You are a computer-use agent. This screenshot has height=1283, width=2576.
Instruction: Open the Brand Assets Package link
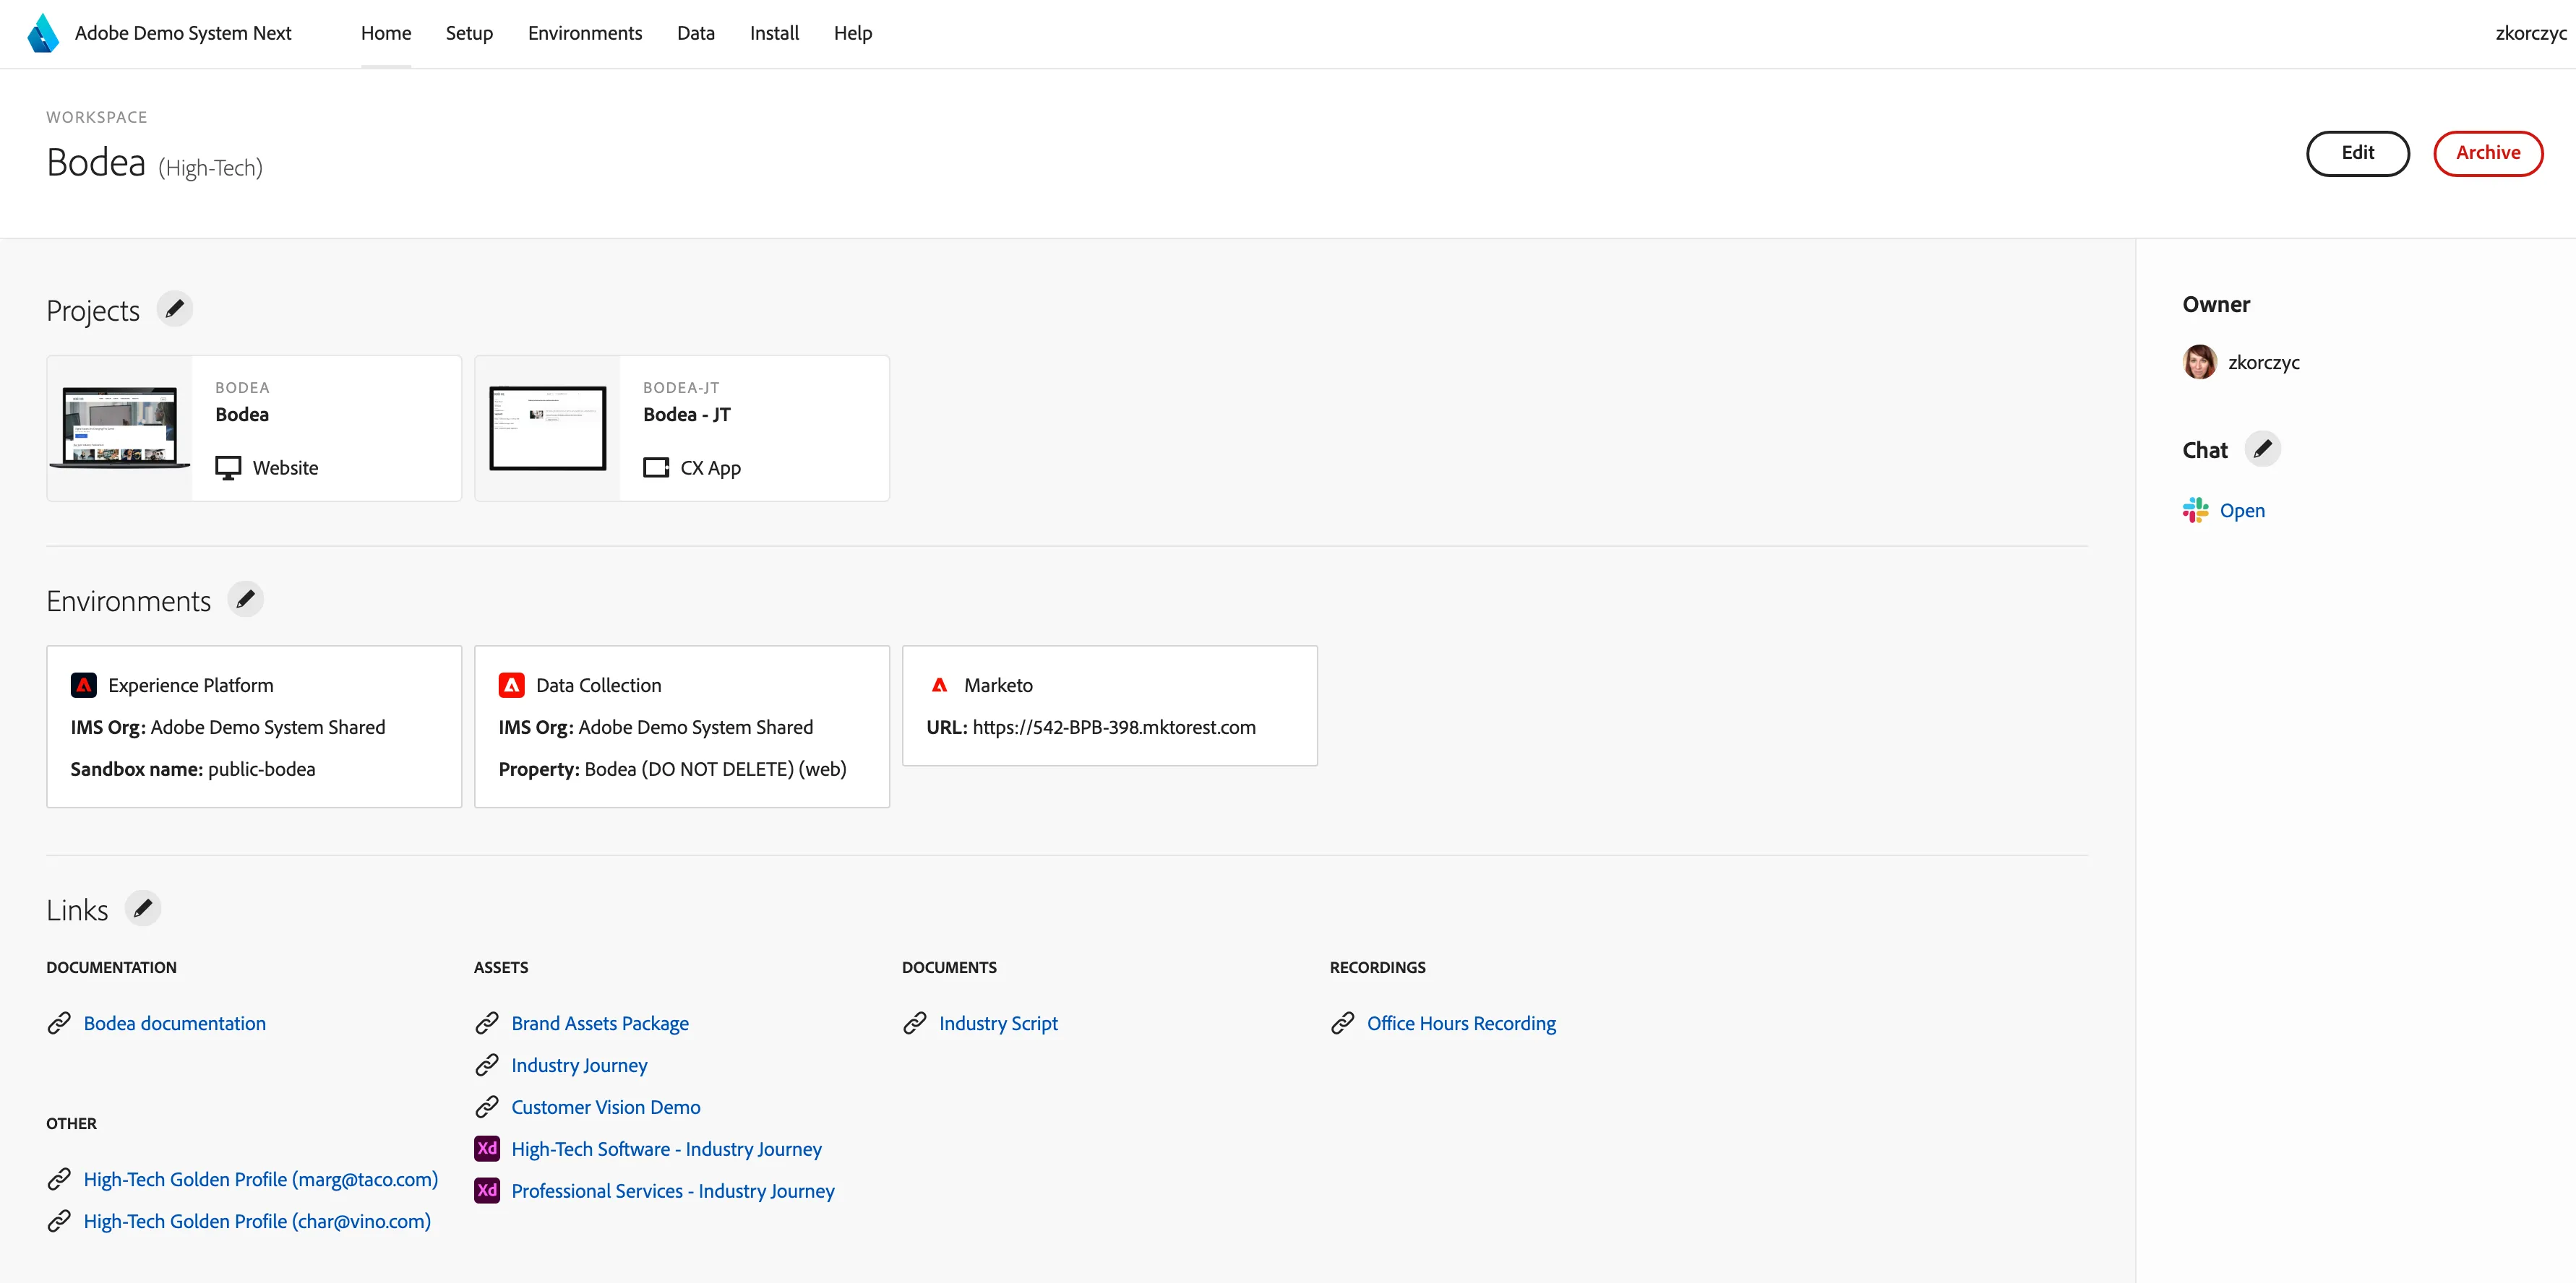[x=600, y=1023]
